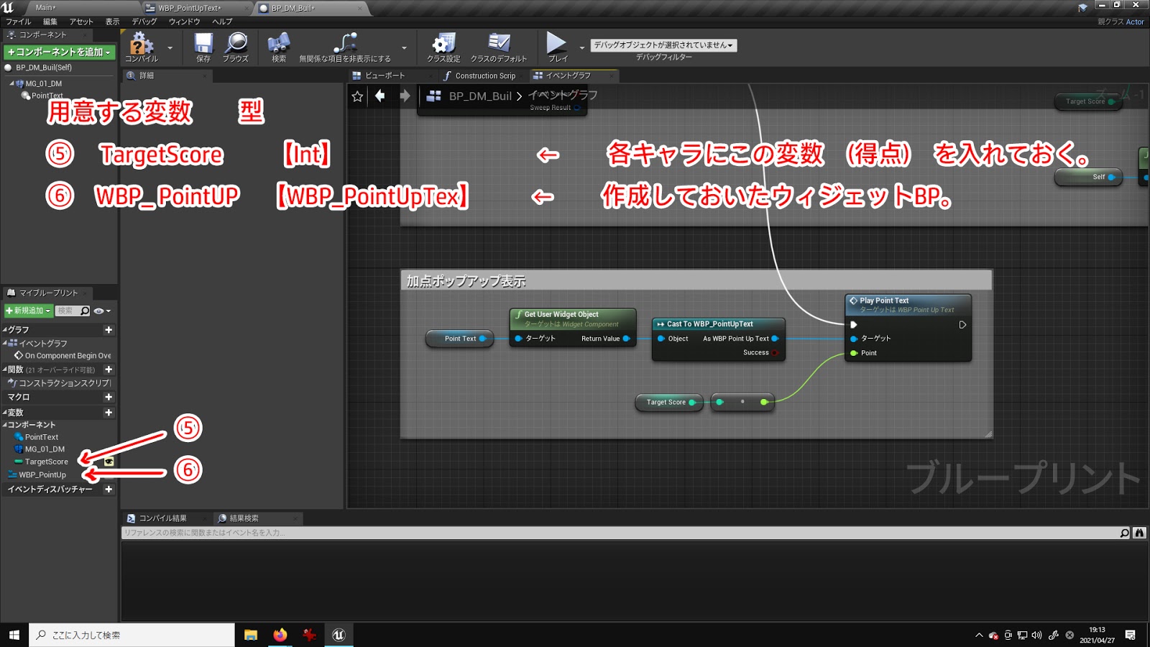Add a new macro with the plus icon
Viewport: 1150px width, 647px height.
[109, 397]
